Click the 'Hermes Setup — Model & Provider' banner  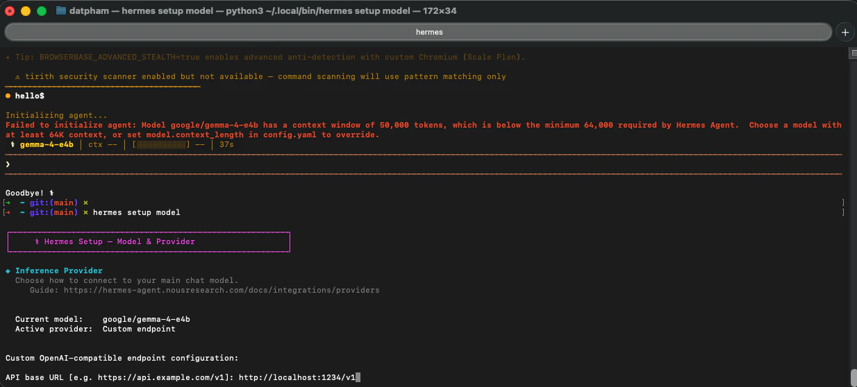pos(149,241)
